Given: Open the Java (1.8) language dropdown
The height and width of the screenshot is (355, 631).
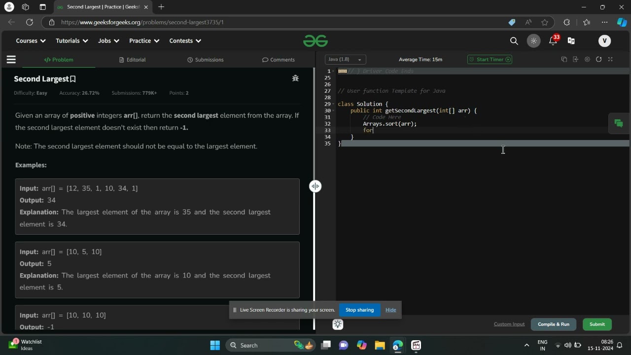Looking at the screenshot, I should point(345,60).
